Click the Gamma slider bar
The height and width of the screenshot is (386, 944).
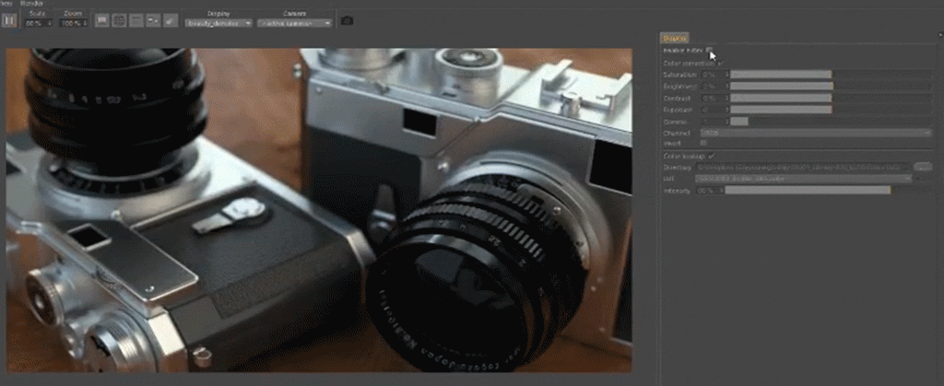(x=832, y=122)
